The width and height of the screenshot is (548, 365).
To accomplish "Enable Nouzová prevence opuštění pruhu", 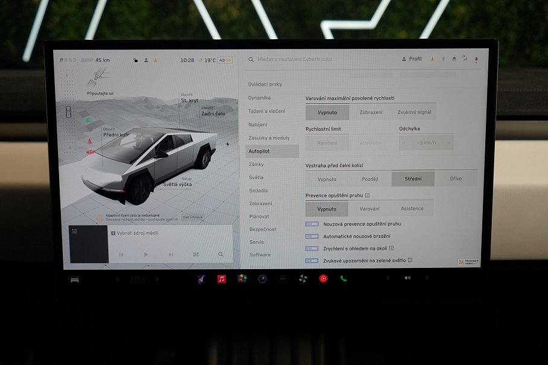I will pos(312,224).
